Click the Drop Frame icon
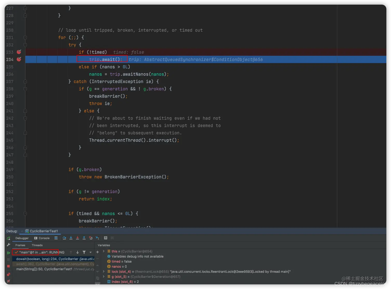Image resolution: width=391 pixels, height=289 pixels. [x=91, y=238]
